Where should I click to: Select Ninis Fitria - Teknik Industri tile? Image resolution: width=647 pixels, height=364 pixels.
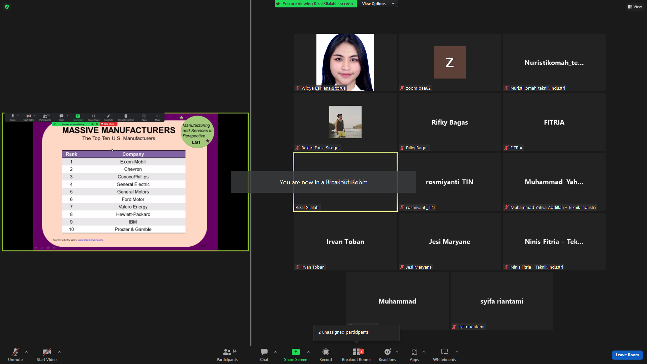[x=554, y=241]
